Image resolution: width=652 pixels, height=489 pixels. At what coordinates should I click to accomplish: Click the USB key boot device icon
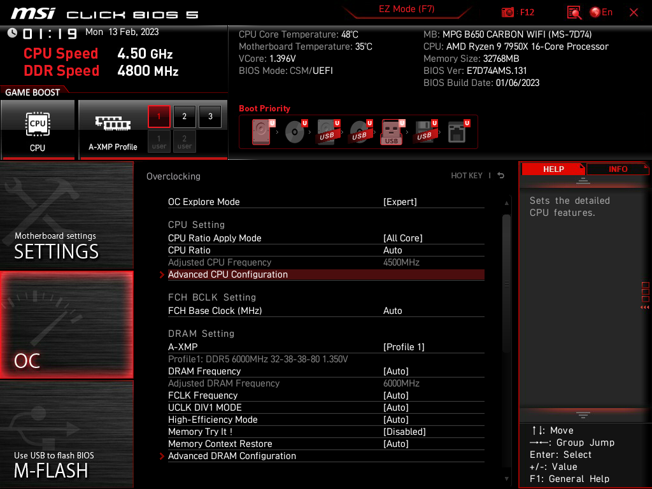tap(392, 132)
